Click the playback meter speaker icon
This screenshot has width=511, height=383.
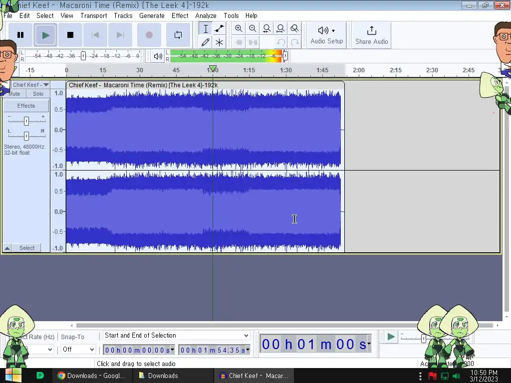pos(158,56)
